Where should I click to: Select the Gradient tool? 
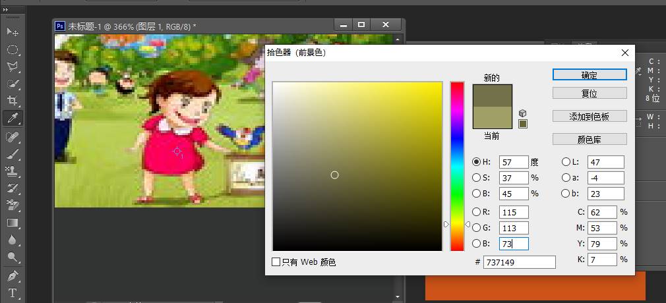[13, 223]
